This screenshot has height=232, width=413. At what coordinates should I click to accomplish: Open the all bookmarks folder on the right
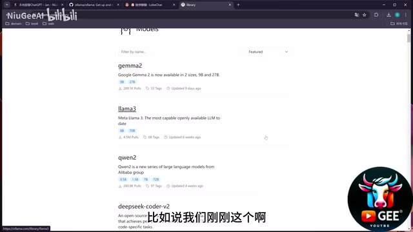point(399,24)
